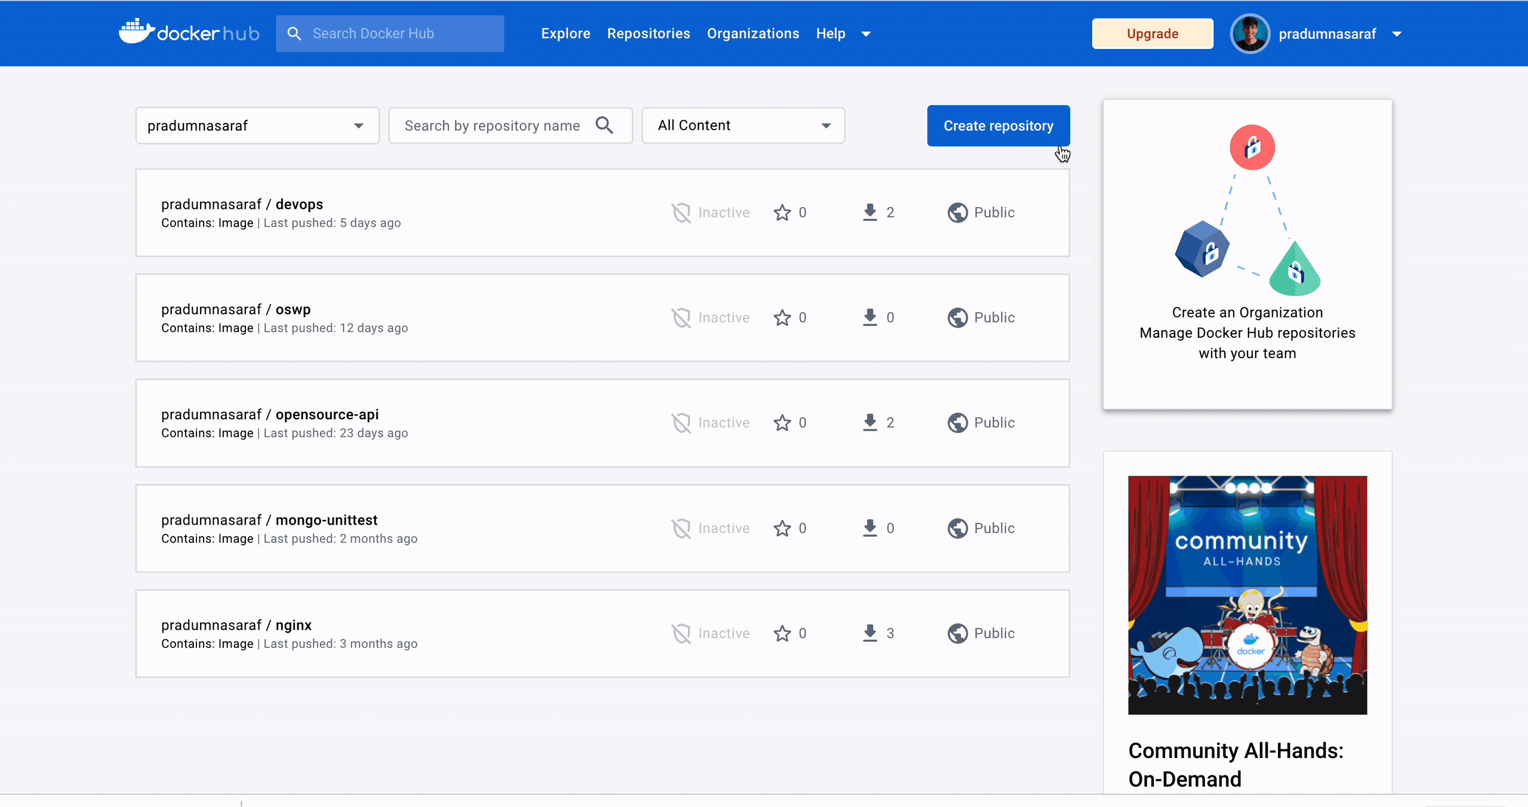This screenshot has height=807, width=1528.
Task: Click the pradumnasaraf profile avatar
Action: click(1249, 34)
